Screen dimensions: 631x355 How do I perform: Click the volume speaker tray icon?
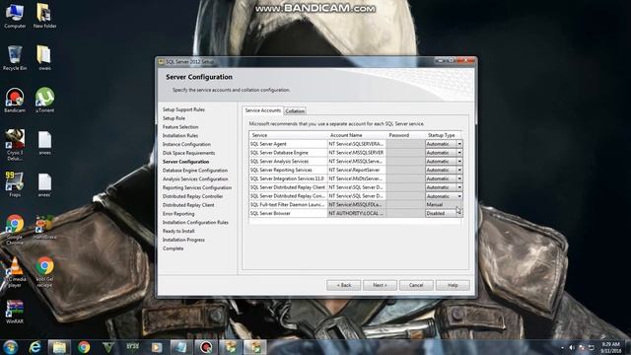pos(572,347)
